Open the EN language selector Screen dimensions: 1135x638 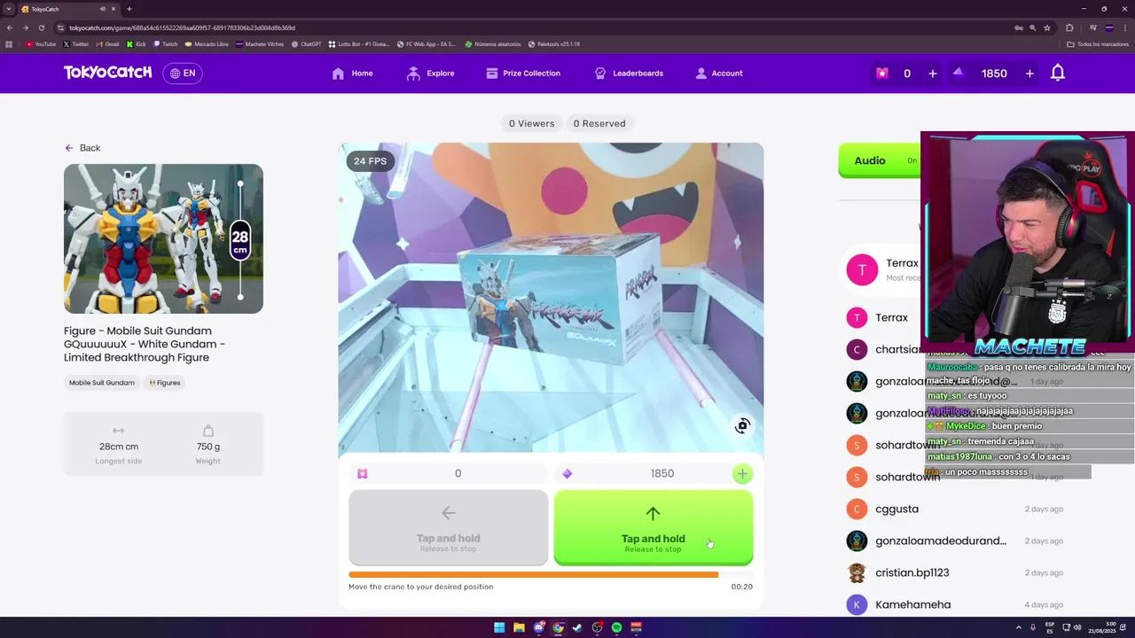[x=183, y=74]
